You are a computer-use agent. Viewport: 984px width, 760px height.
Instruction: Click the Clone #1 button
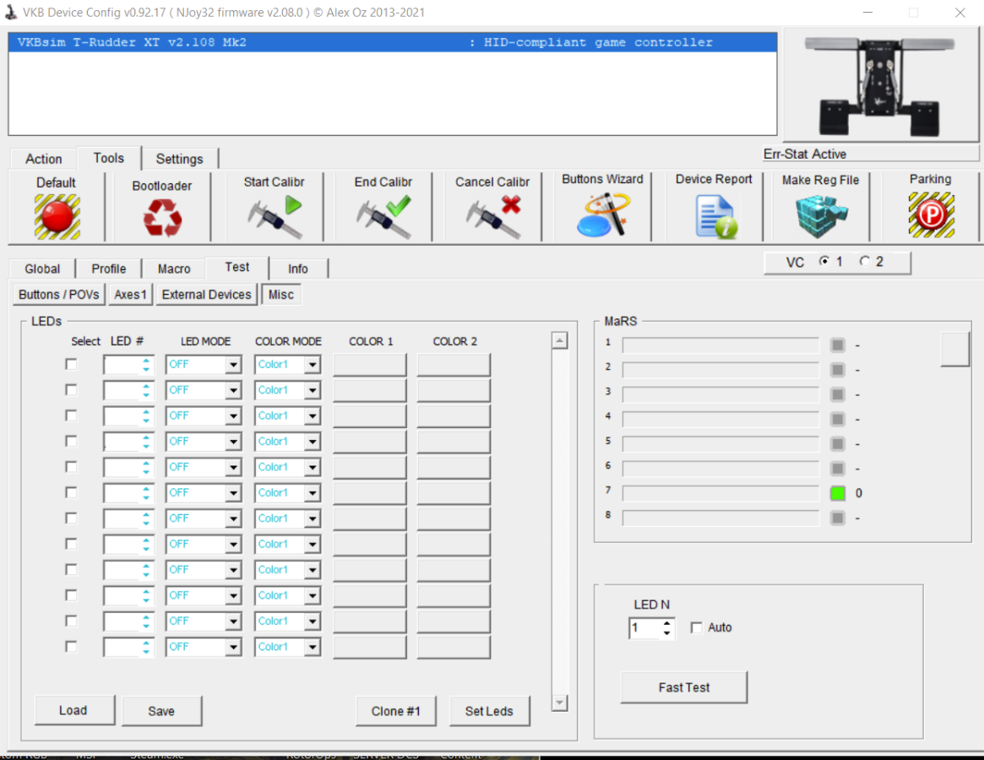[395, 711]
